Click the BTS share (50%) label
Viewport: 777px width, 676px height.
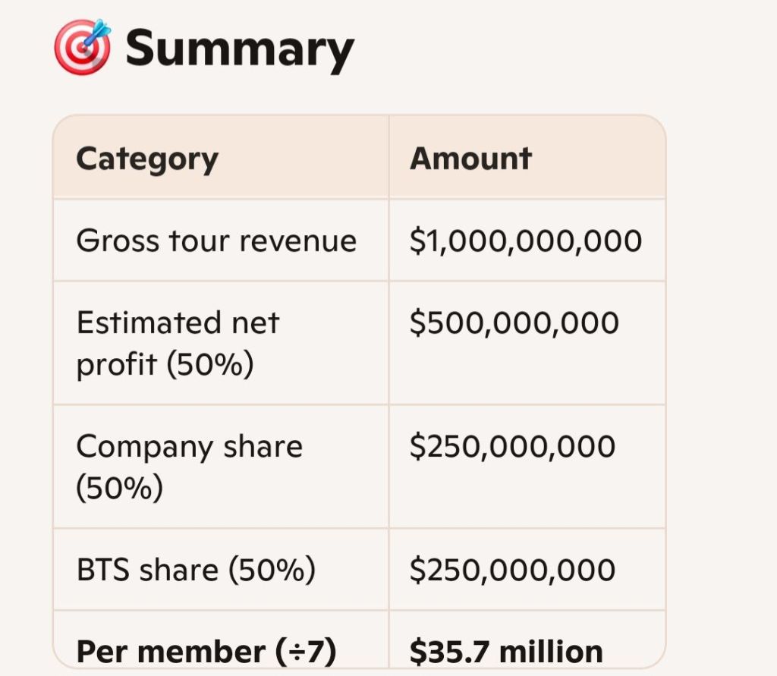click(x=196, y=571)
